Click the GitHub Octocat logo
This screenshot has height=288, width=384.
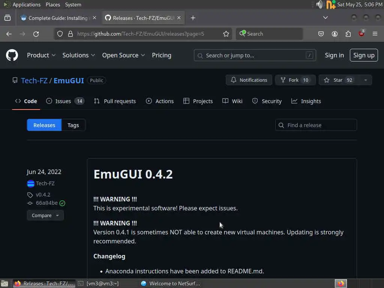[12, 55]
